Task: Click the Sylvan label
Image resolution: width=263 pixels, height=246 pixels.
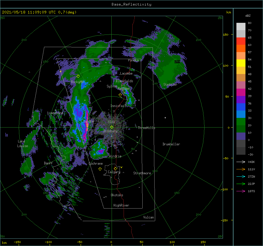Action: coord(112,86)
